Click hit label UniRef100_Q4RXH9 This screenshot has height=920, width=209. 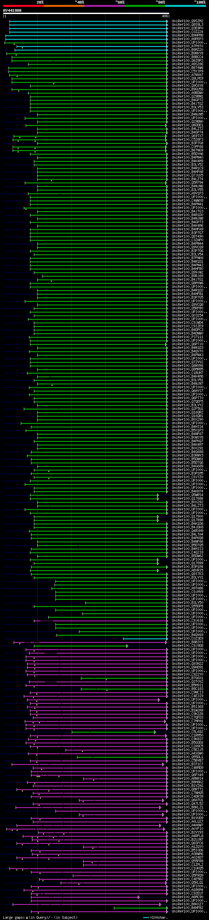tap(187, 531)
